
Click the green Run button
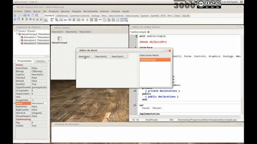click(x=23, y=19)
